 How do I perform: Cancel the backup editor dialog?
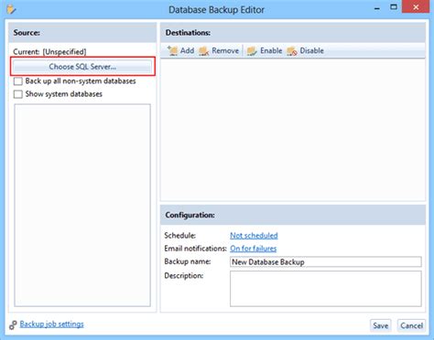coord(411,325)
